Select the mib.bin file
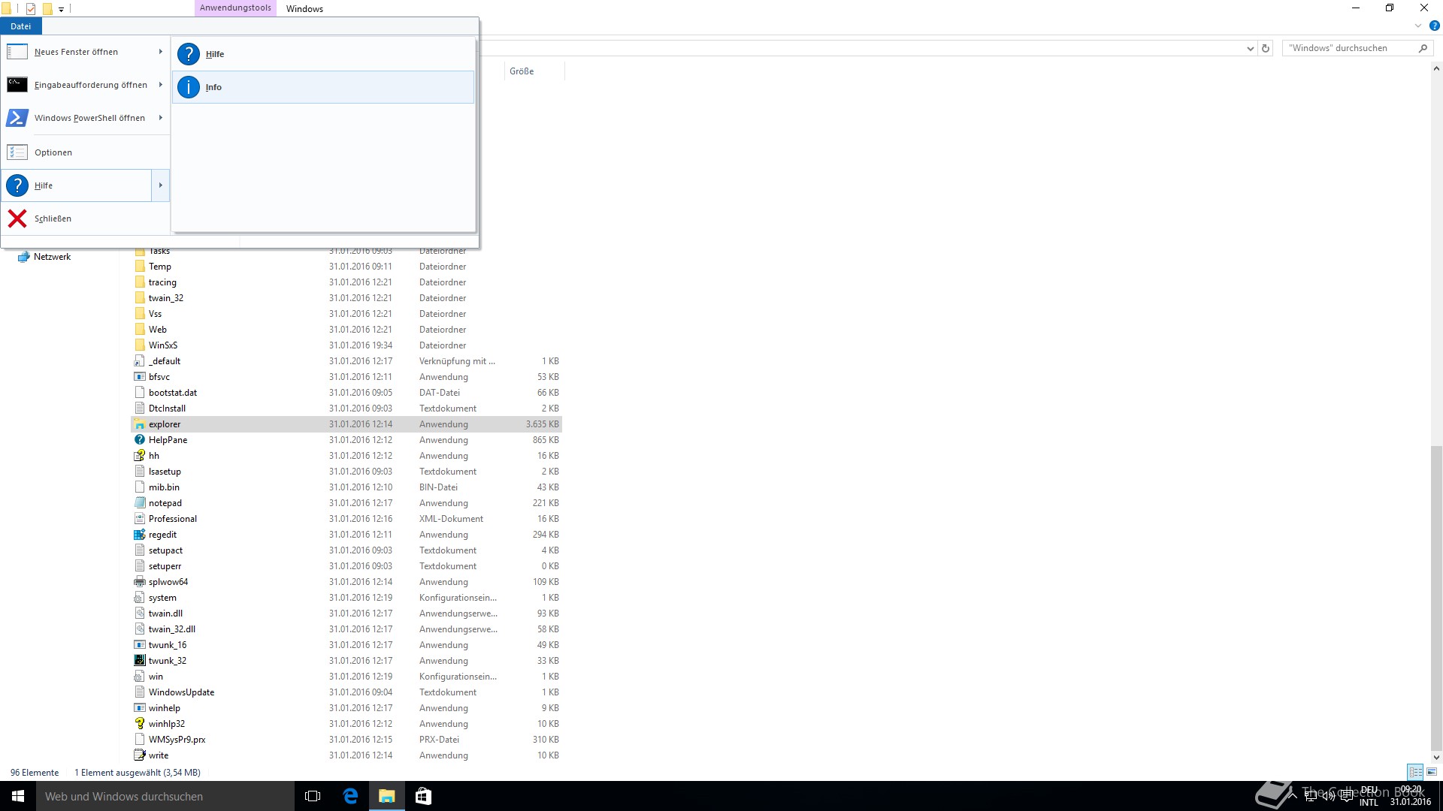The image size is (1443, 811). (x=164, y=487)
